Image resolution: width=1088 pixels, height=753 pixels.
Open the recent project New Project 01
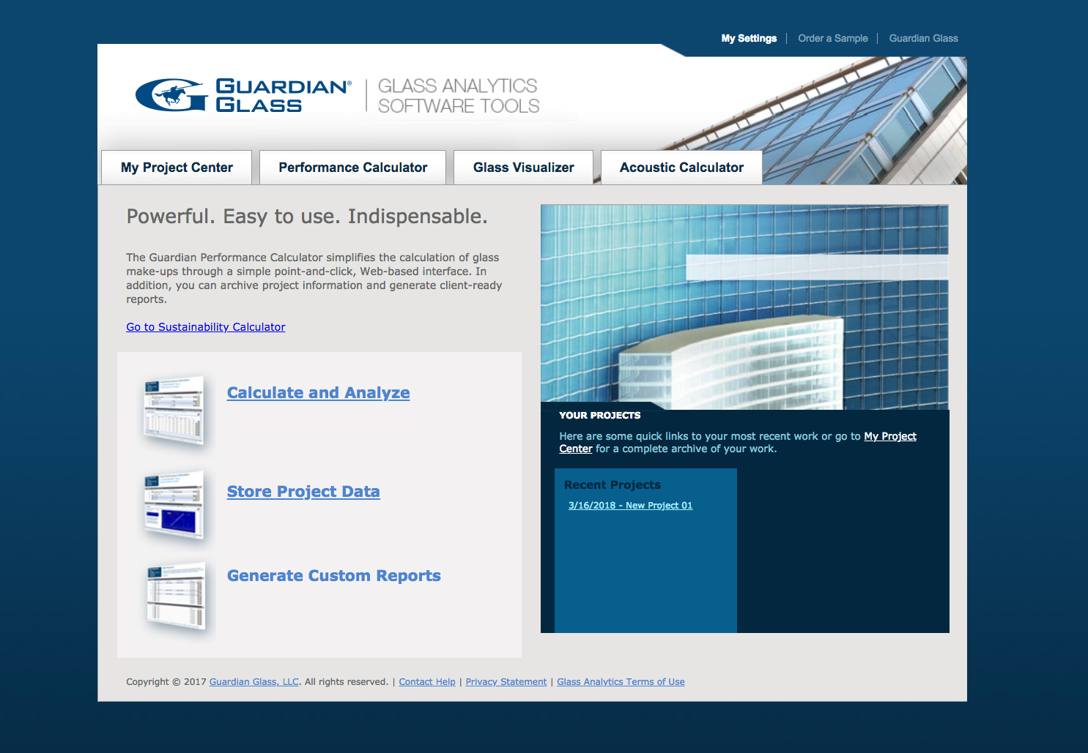tap(630, 506)
